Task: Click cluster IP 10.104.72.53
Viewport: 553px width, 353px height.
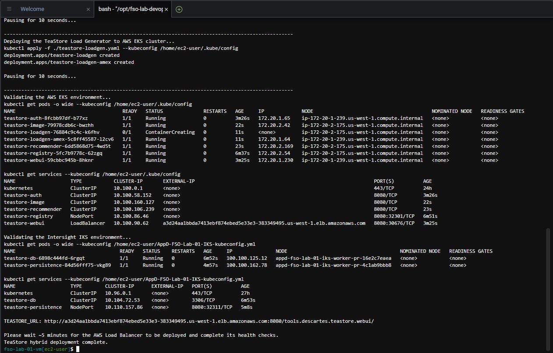Action: 122,300
